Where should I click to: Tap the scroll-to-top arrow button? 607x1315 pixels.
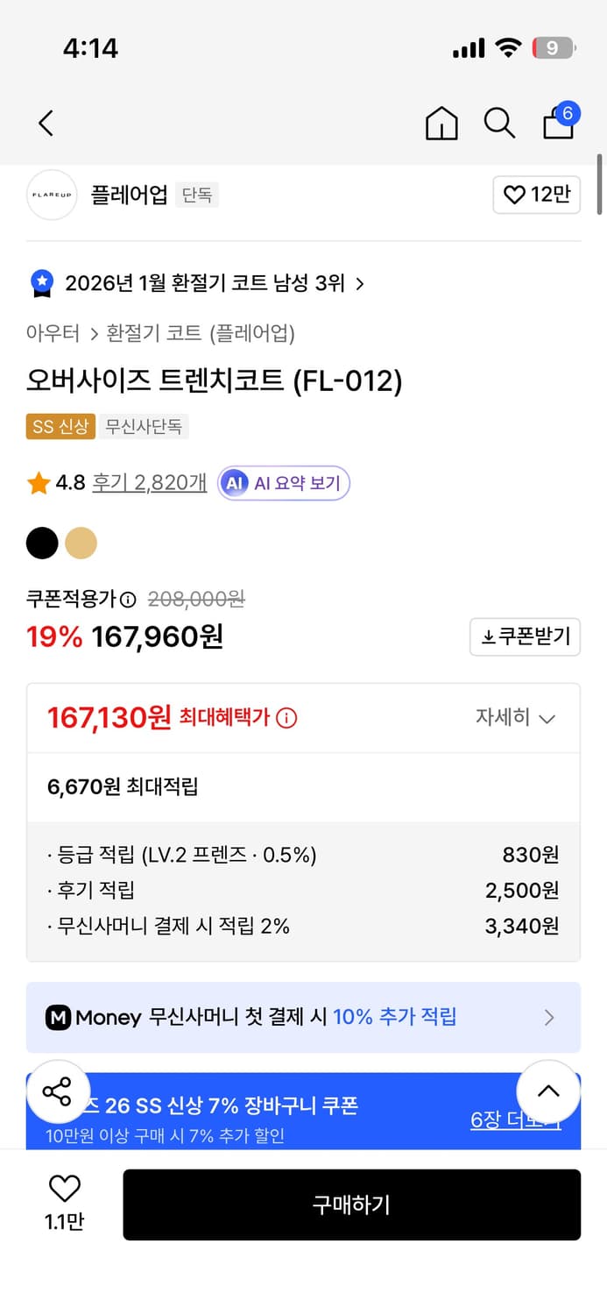(548, 1091)
